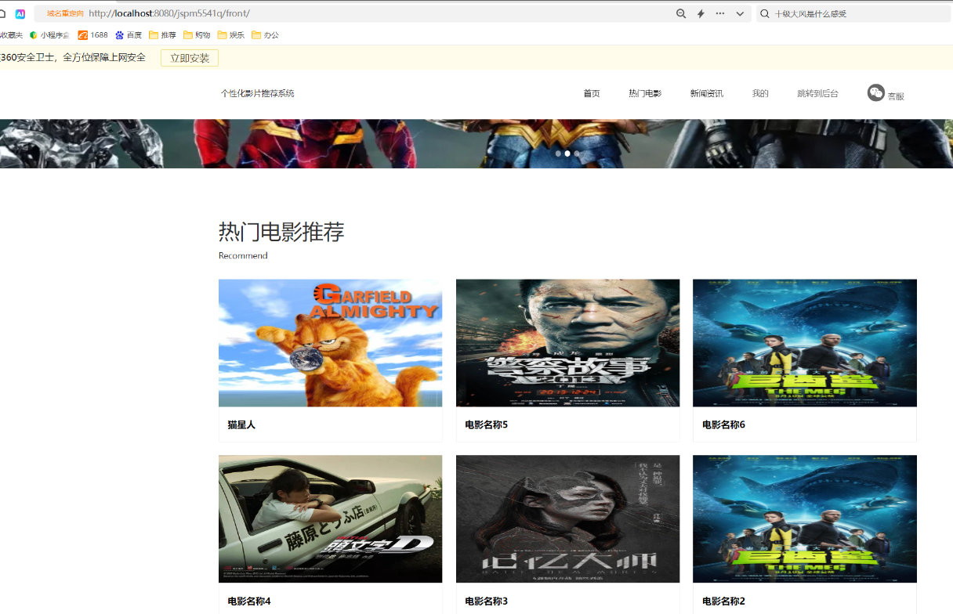Viewport: 953px width, 614px height.
Task: Open 新闻资讯 navigation menu item
Action: point(706,93)
